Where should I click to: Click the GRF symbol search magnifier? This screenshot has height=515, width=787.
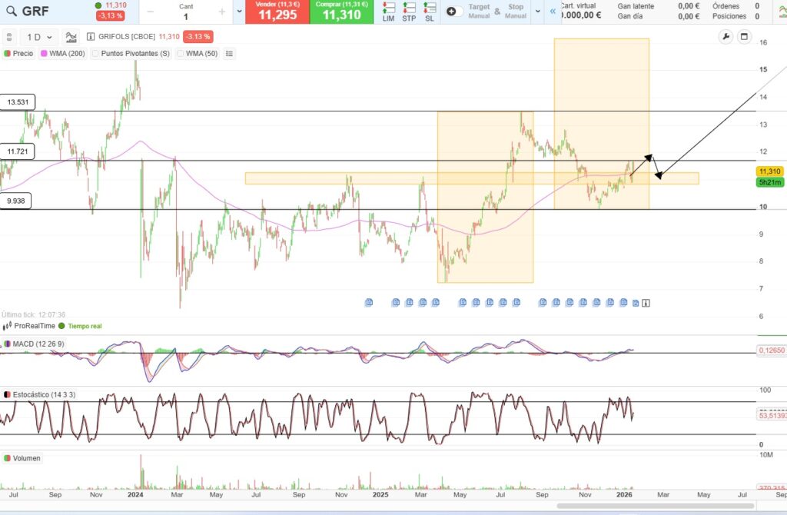pos(12,12)
